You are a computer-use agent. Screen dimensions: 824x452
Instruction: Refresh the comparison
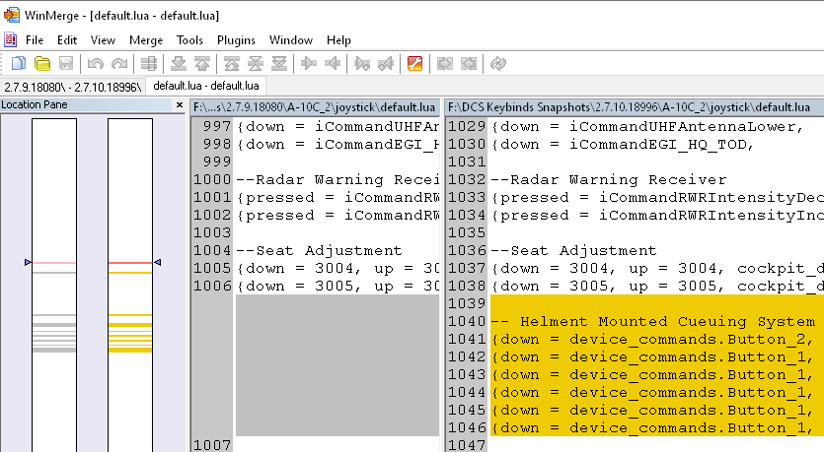[x=497, y=64]
